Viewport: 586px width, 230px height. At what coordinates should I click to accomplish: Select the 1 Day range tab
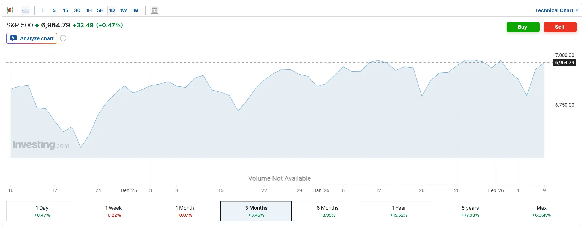42,211
